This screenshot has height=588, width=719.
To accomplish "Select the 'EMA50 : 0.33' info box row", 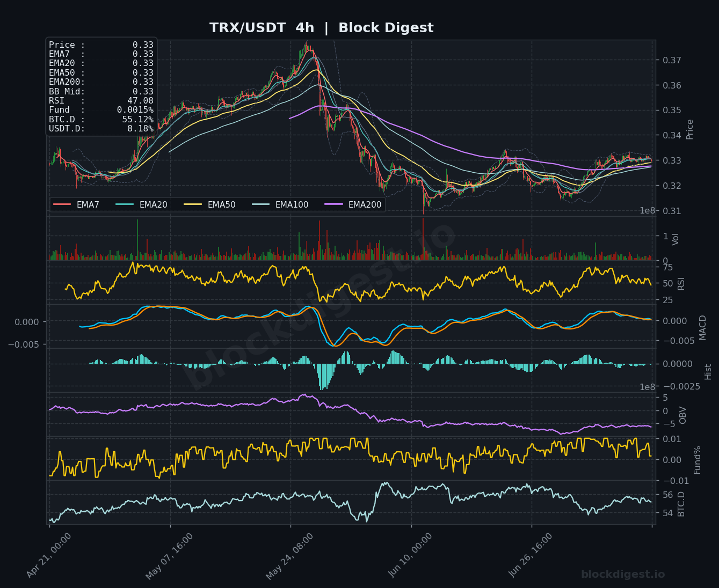I will coord(101,72).
